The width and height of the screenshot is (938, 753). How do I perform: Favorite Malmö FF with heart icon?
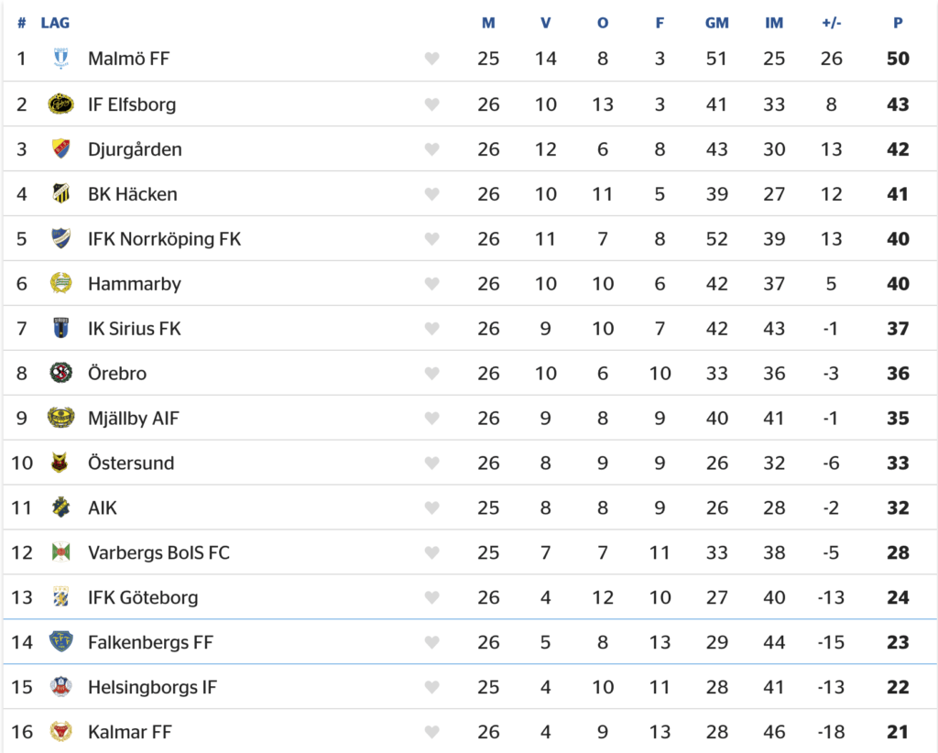point(432,59)
